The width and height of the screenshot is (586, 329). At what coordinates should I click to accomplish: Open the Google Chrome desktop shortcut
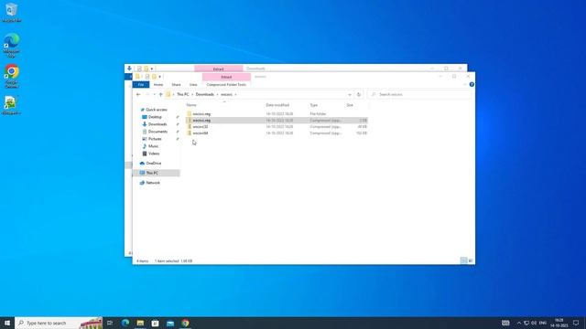11,76
